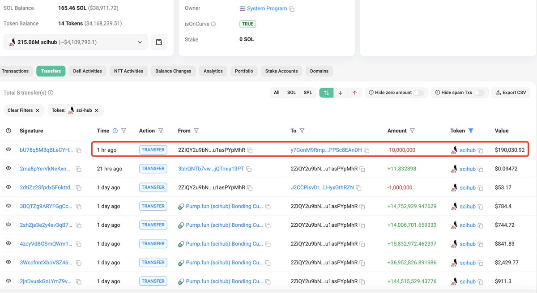Click the Export CSV button
Image resolution: width=537 pixels, height=293 pixels.
tap(511, 92)
